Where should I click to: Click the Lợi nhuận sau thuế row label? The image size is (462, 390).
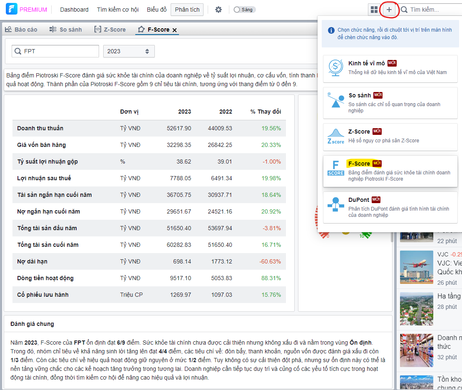44,178
